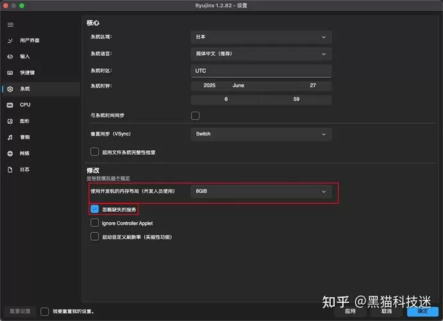Click the blue 确定 confirm button
This screenshot has width=443, height=321.
click(422, 311)
